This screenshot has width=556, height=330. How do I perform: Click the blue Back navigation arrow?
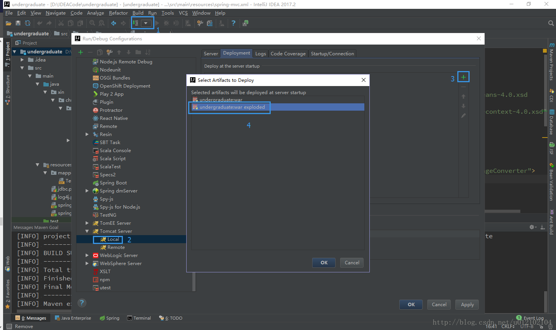point(114,23)
